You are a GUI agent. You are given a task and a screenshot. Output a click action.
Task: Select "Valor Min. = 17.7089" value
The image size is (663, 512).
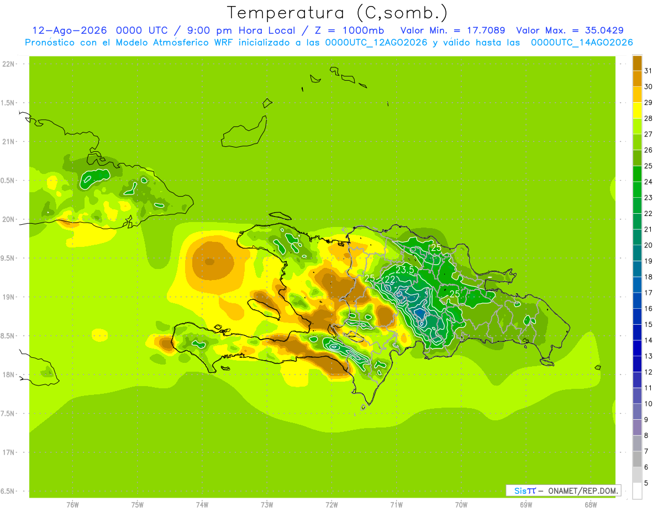[x=452, y=30]
